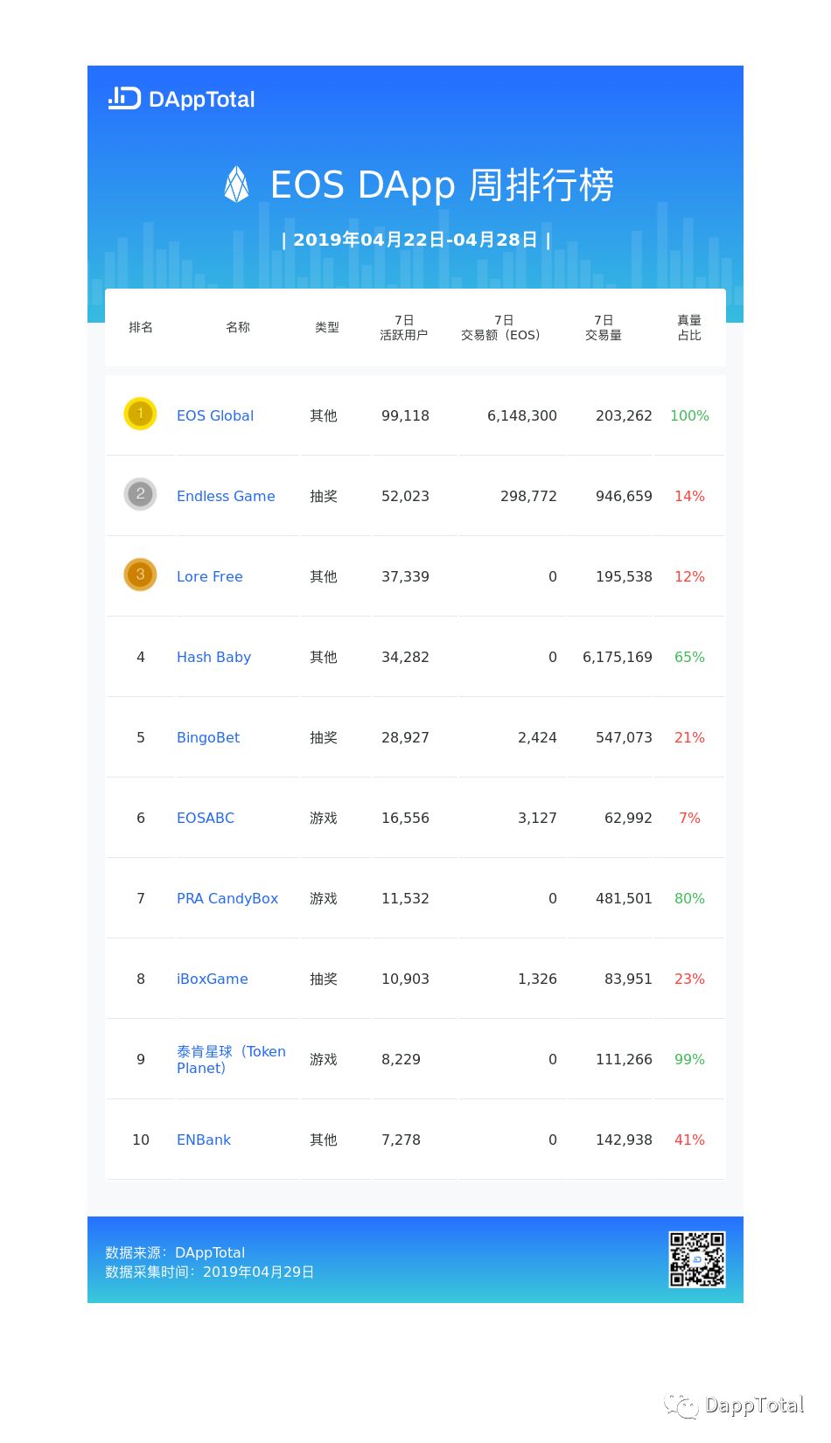Click the DAppTotal logo icon
831x1443 pixels.
[x=124, y=99]
